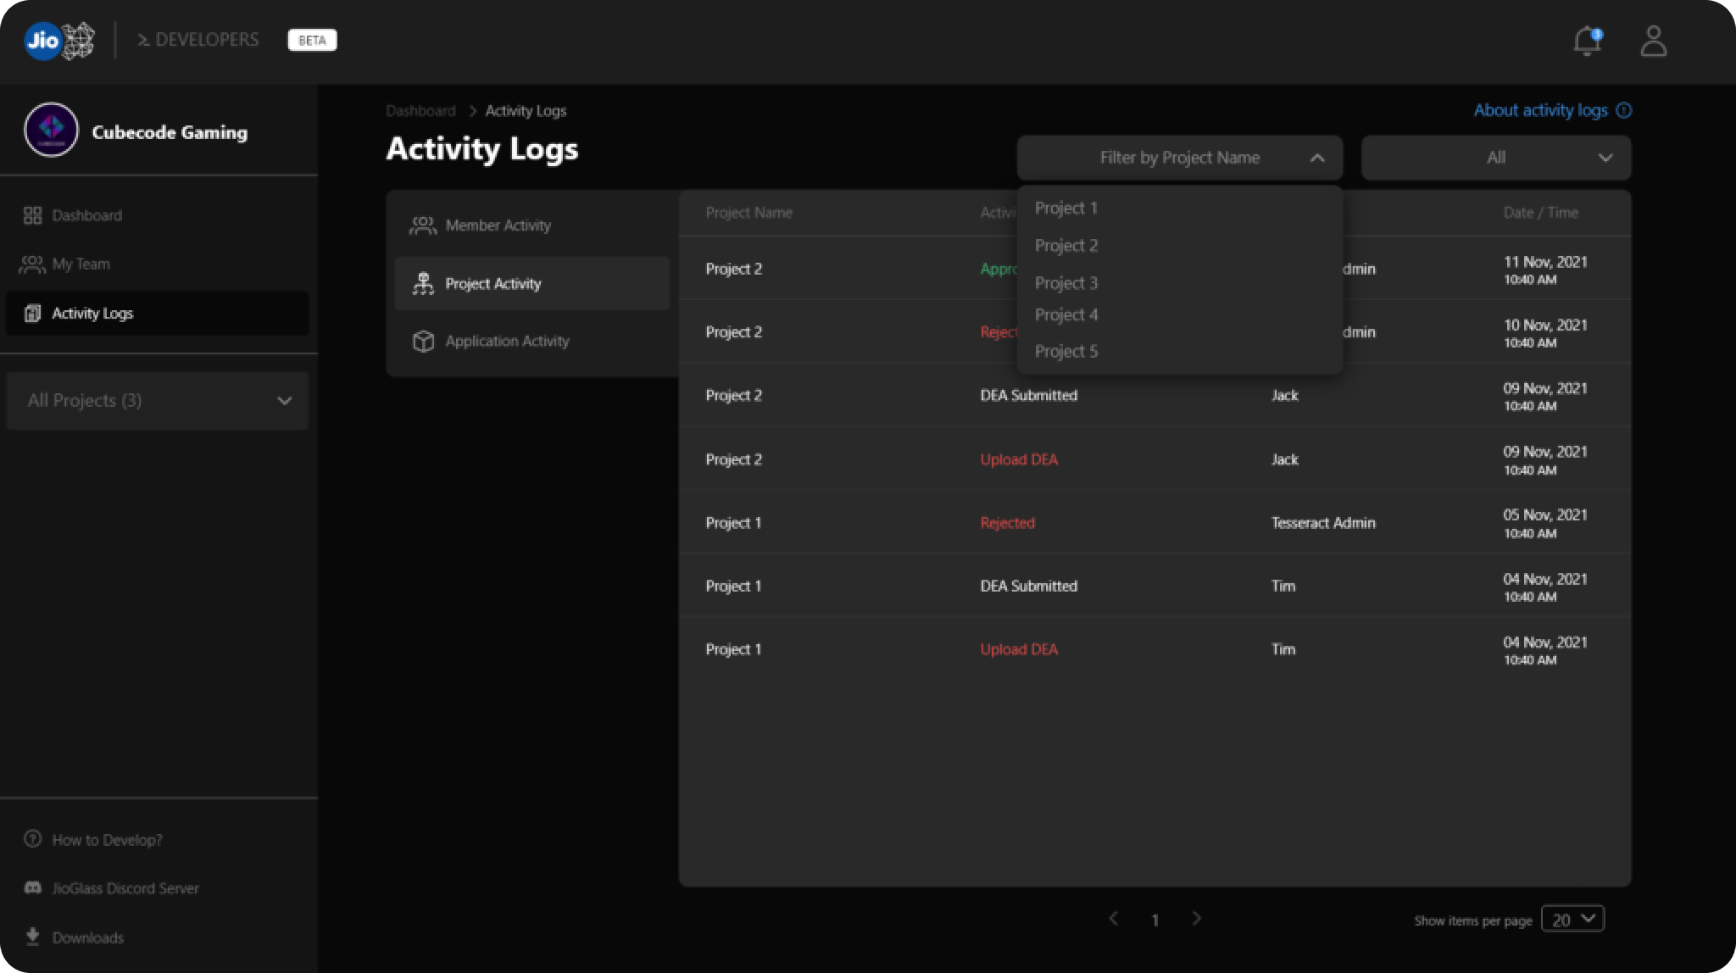This screenshot has width=1736, height=973.
Task: Click the Date / Time column header
Action: pyautogui.click(x=1540, y=213)
